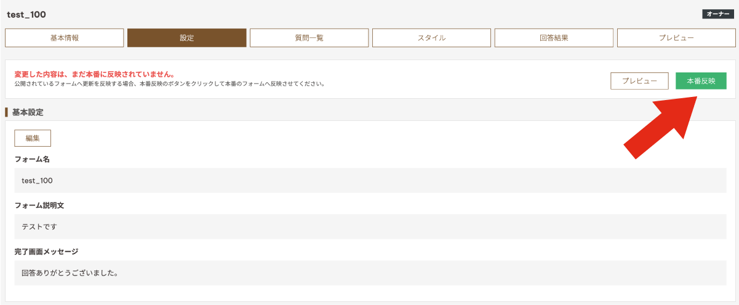Screen dimensions: 739x305
Task: Go to the top プレビュー tab
Action: point(677,37)
